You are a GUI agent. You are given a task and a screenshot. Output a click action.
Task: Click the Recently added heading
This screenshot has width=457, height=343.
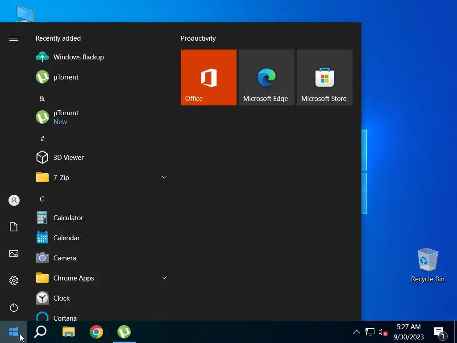pyautogui.click(x=58, y=38)
